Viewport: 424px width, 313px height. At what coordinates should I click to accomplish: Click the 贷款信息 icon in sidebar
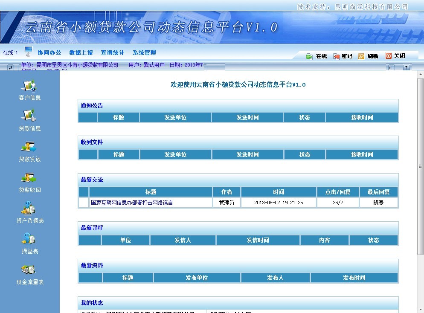point(29,116)
